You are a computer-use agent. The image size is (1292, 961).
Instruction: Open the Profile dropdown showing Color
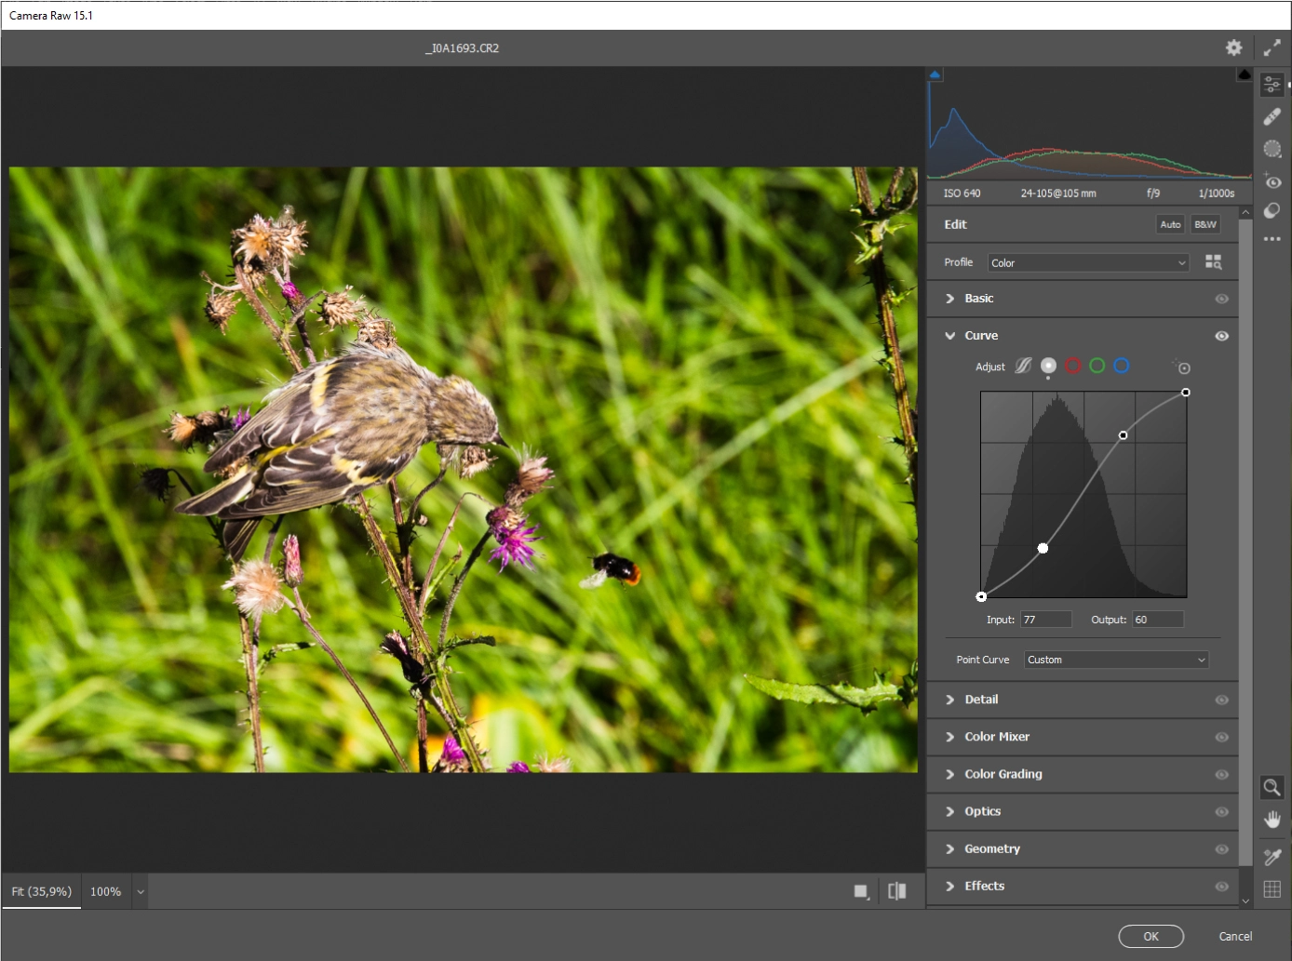[1087, 263]
